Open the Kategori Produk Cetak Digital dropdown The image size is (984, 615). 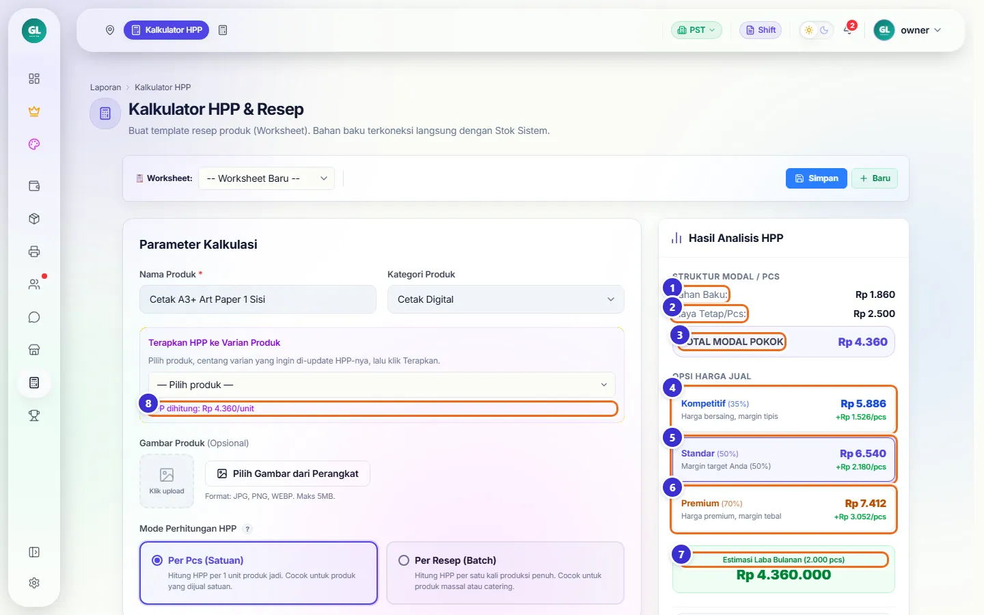point(506,299)
